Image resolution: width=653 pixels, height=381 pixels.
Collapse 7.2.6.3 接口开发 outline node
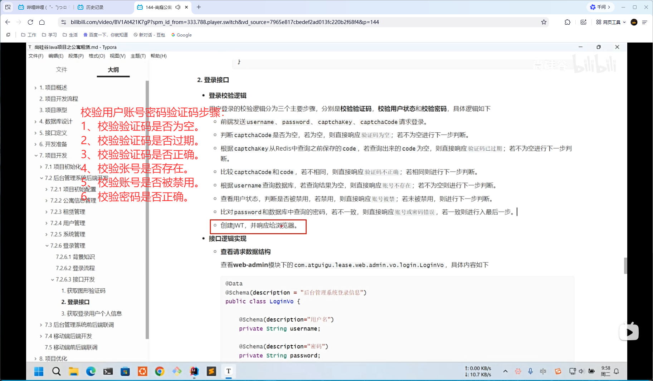[x=52, y=280]
